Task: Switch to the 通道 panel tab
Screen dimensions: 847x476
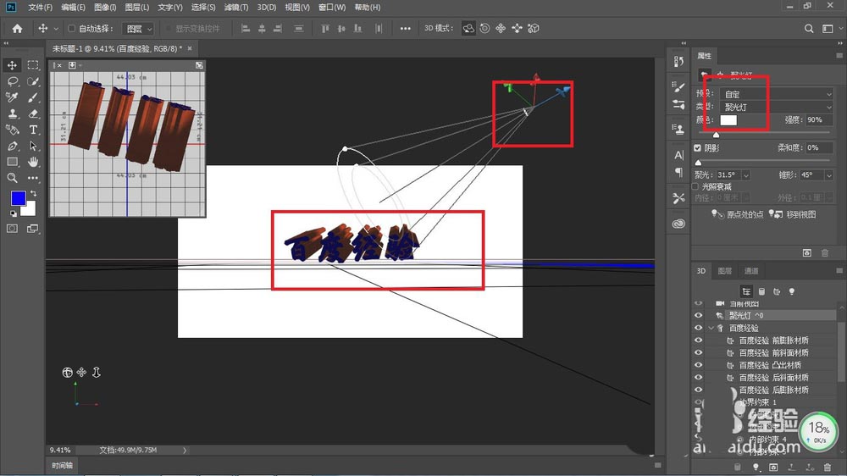Action: (x=750, y=271)
